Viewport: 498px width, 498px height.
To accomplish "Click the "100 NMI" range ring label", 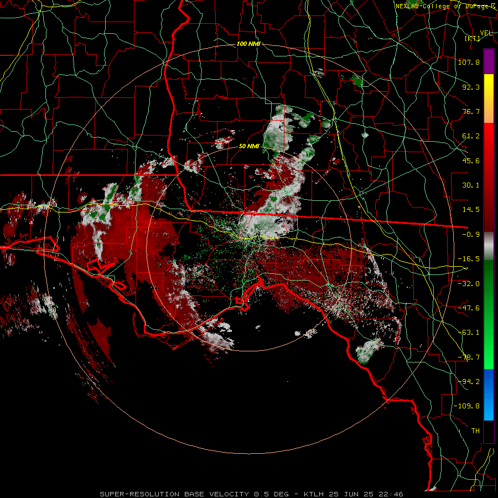I will coord(248,44).
